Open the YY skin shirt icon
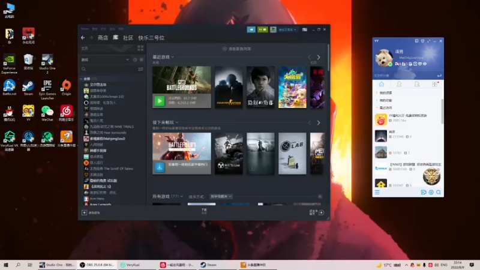 [x=422, y=41]
